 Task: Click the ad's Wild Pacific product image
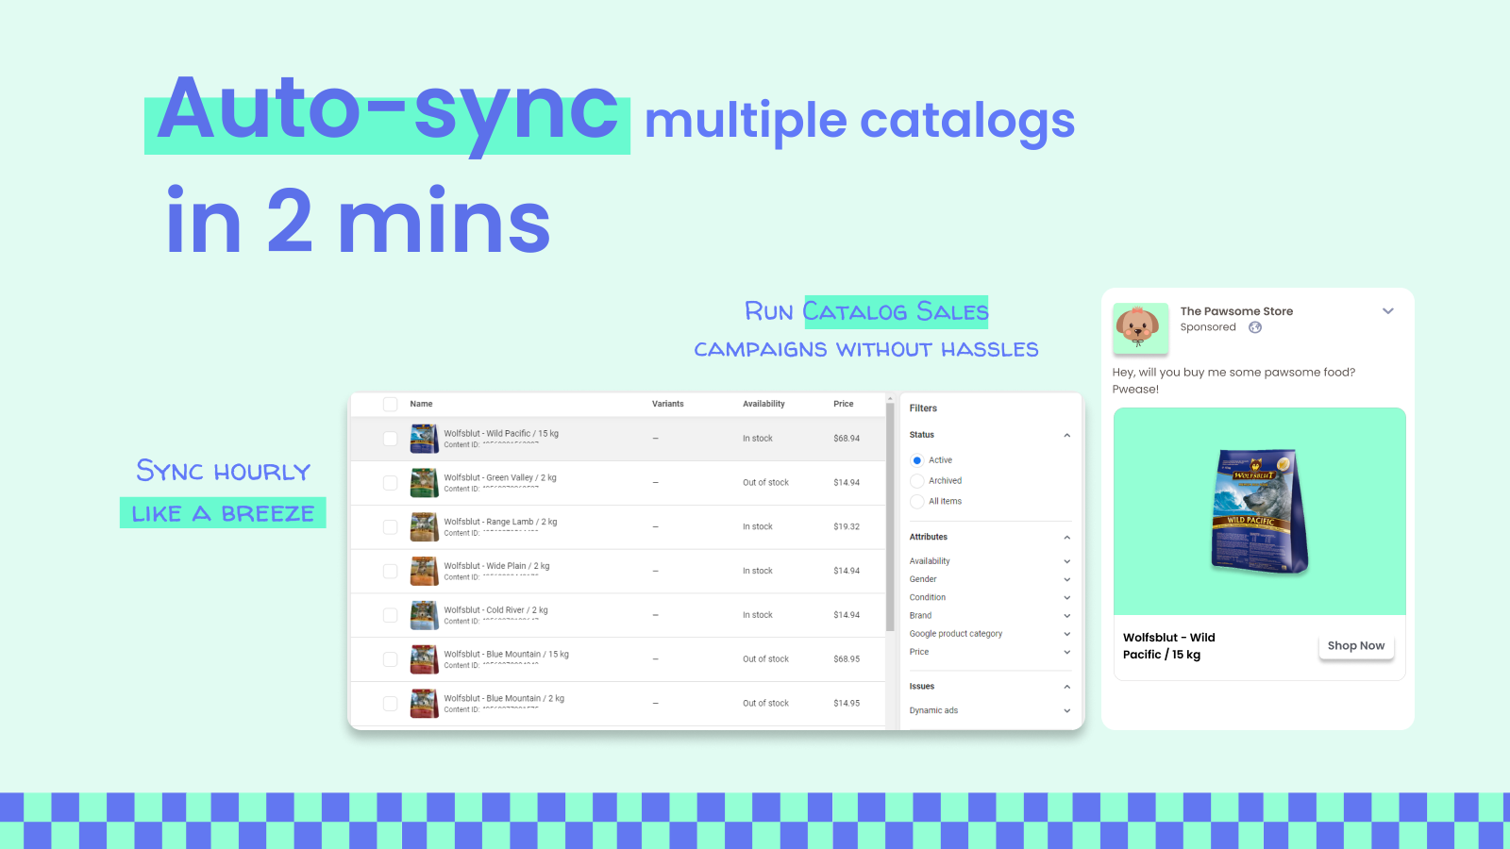pos(1259,511)
